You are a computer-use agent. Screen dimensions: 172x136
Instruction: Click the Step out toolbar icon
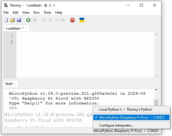[x=57, y=20]
